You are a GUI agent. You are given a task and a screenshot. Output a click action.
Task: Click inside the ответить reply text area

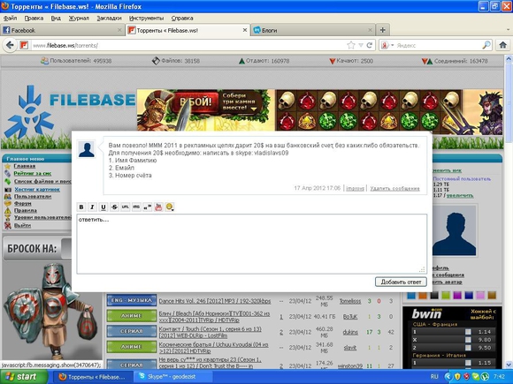click(x=251, y=244)
